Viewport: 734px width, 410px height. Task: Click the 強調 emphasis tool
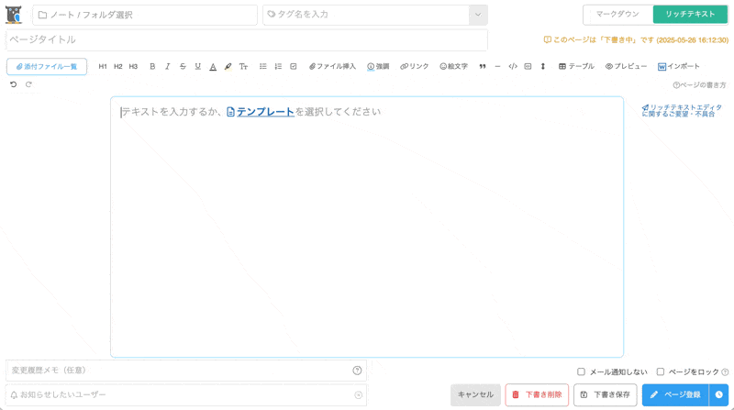tap(378, 66)
